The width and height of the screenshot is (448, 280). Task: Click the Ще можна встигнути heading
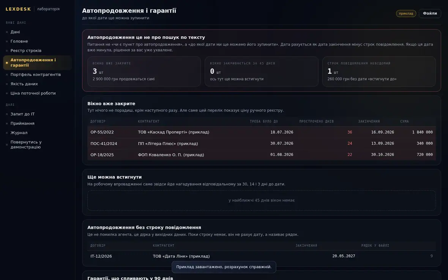114,177
